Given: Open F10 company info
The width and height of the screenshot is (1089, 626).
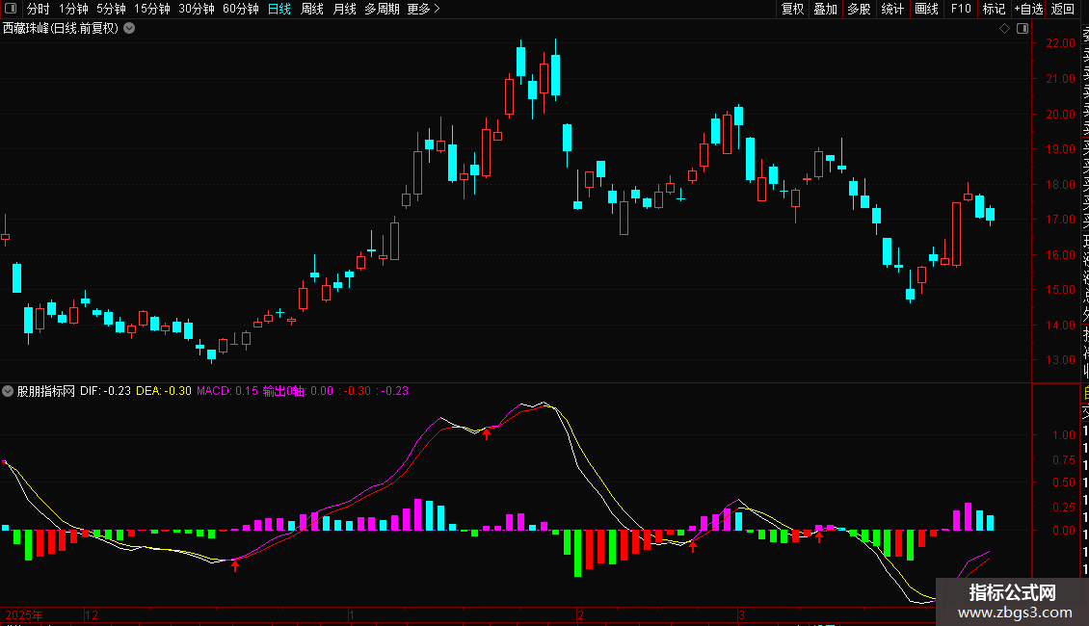Looking at the screenshot, I should [961, 9].
